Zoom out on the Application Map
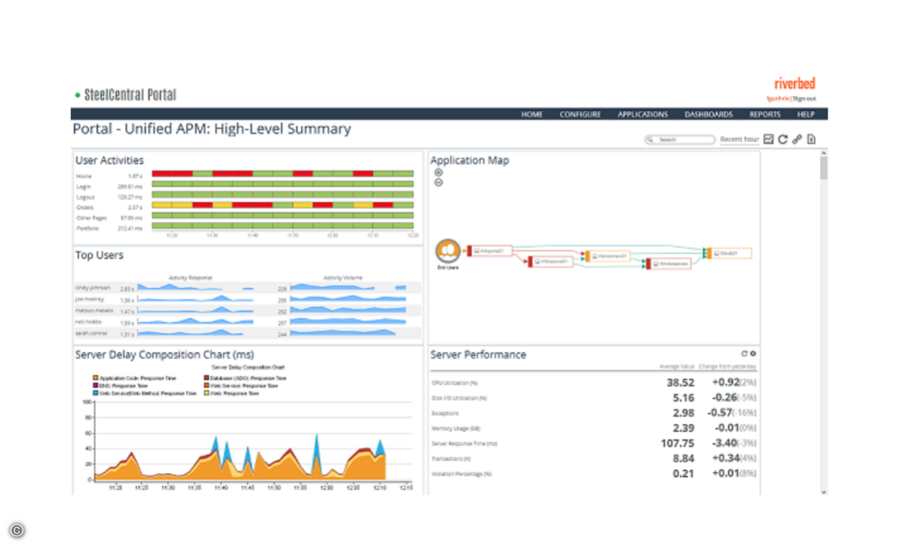Image resolution: width=912 pixels, height=547 pixels. 439,182
